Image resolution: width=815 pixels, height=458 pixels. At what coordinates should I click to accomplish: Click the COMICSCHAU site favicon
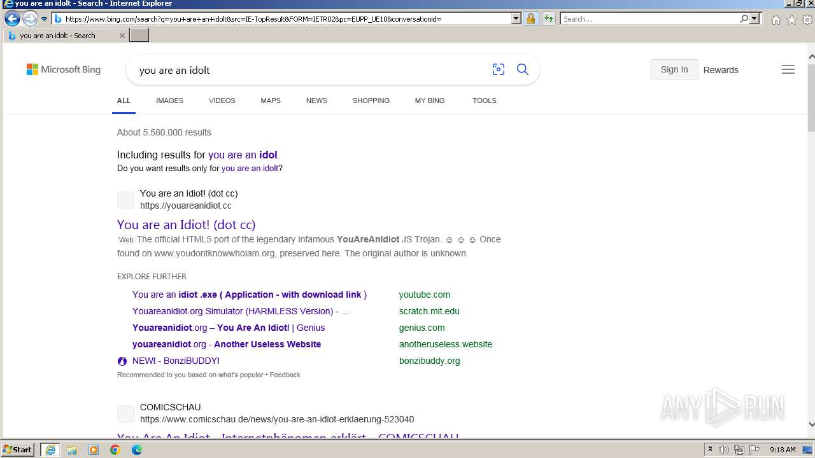(126, 413)
